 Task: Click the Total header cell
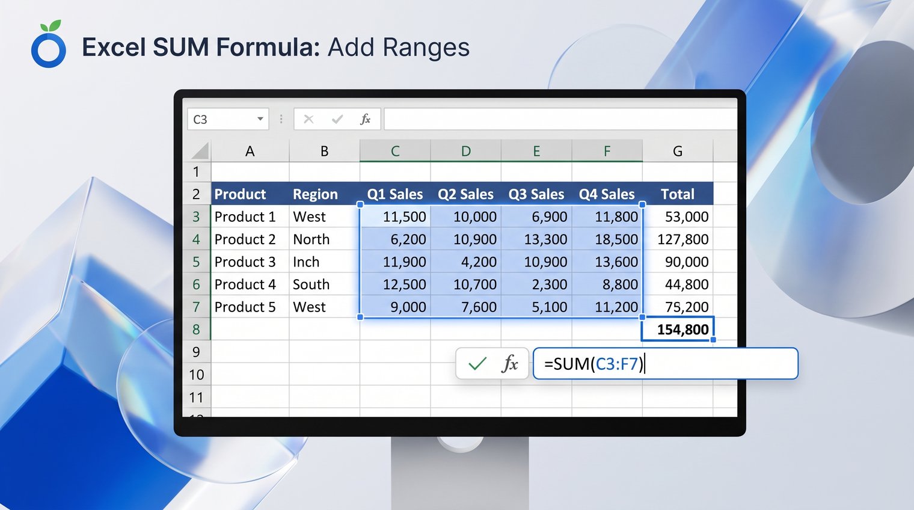[678, 194]
